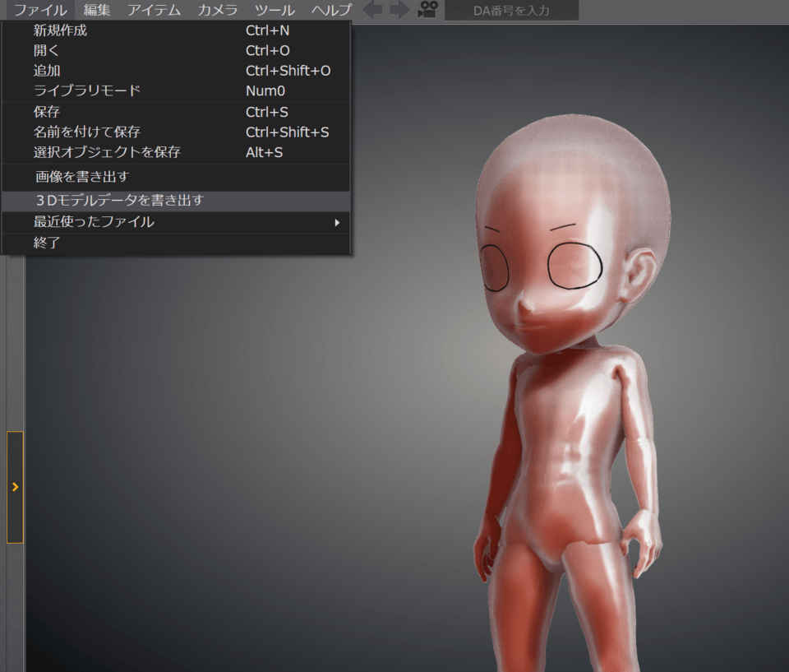Click the DA番号を入力 input field

point(511,11)
